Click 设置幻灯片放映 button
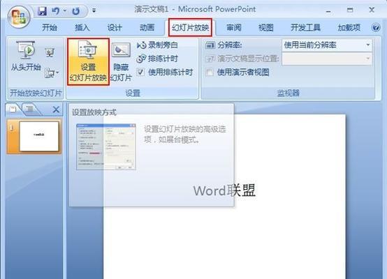387x279 pixels. (88, 61)
